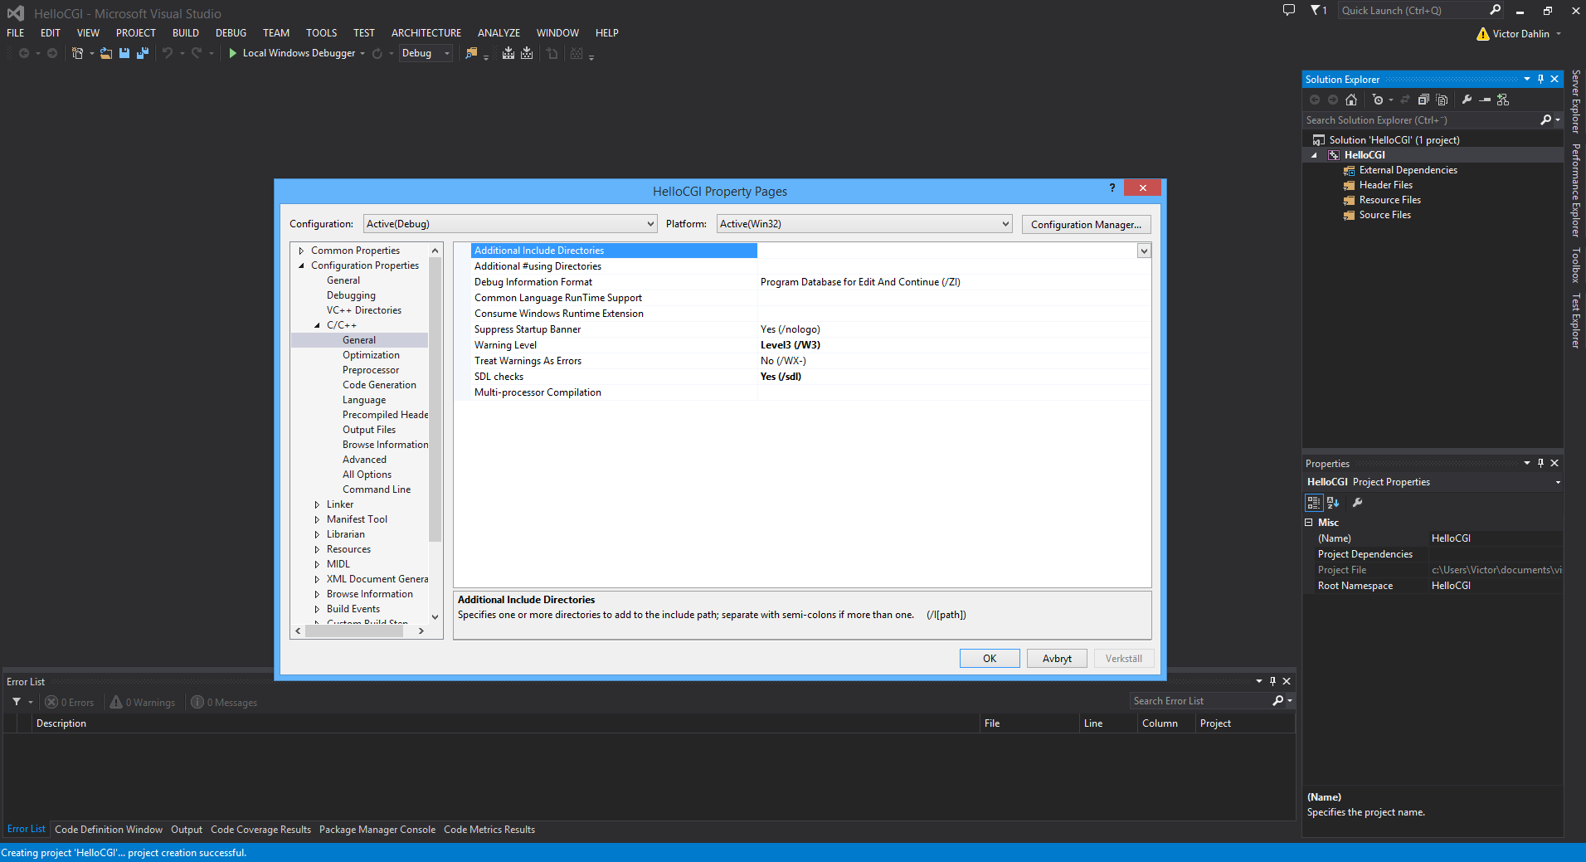Viewport: 1586px width, 862px height.
Task: Open the feedback speech bubble icon
Action: coord(1288,11)
